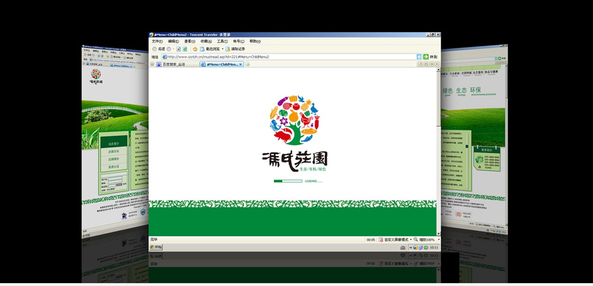The width and height of the screenshot is (593, 286).
Task: Click the green Go (转到) arrow button
Action: 426,57
